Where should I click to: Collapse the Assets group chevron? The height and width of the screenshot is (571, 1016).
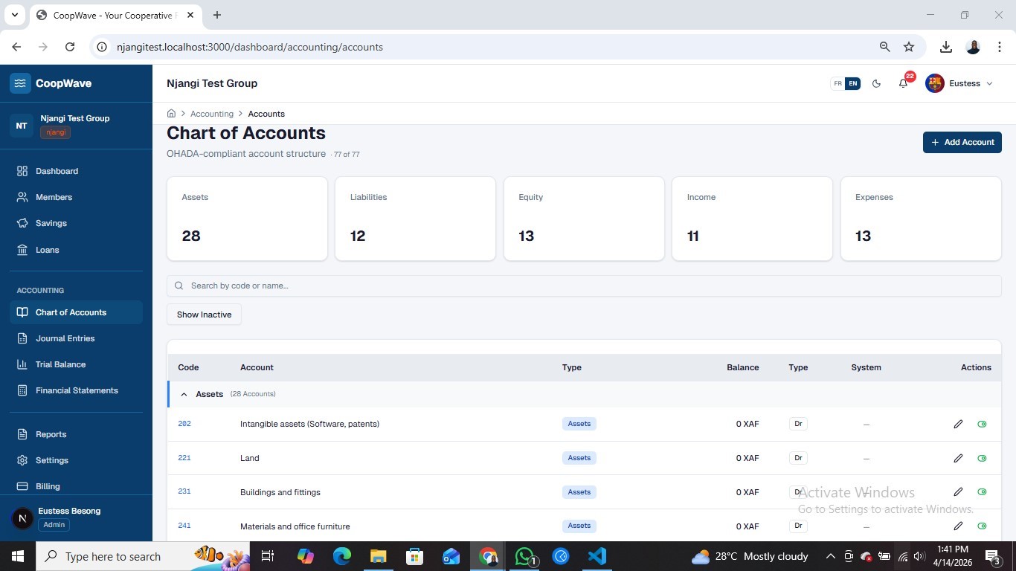pos(184,394)
